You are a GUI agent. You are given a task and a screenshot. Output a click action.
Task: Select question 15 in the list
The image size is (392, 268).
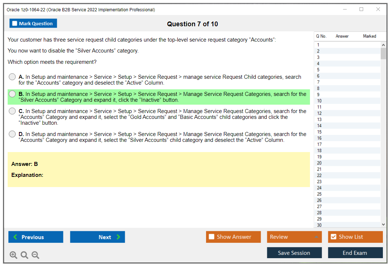319,132
